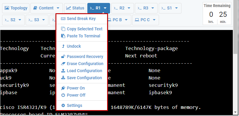Click the Save Configuration download icon
This screenshot has width=239, height=116.
pos(63,78)
